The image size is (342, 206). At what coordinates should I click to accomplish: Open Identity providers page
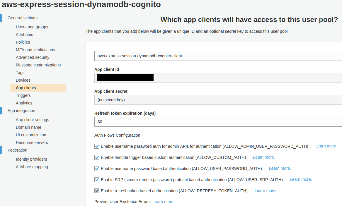pyautogui.click(x=31, y=159)
